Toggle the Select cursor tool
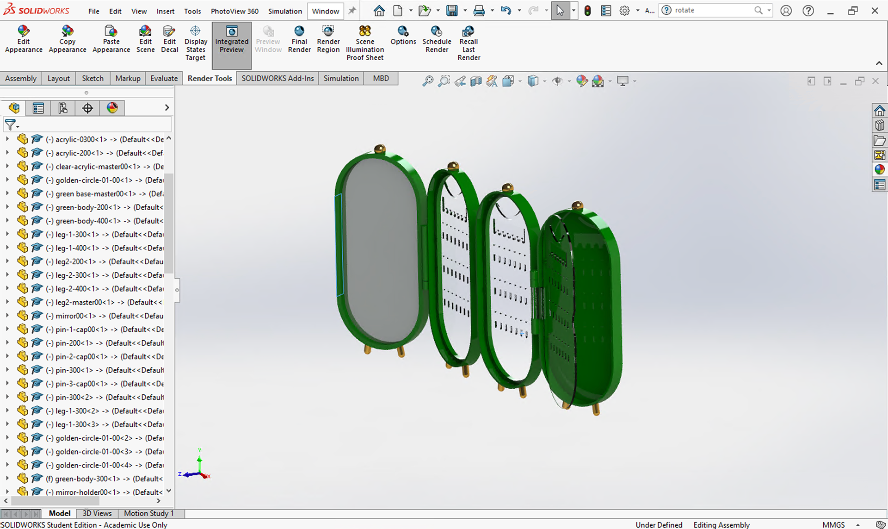 coord(560,11)
